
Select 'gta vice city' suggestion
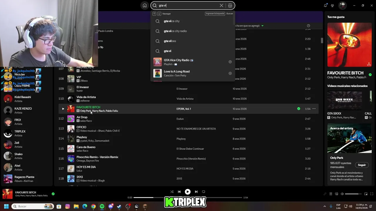(x=193, y=21)
